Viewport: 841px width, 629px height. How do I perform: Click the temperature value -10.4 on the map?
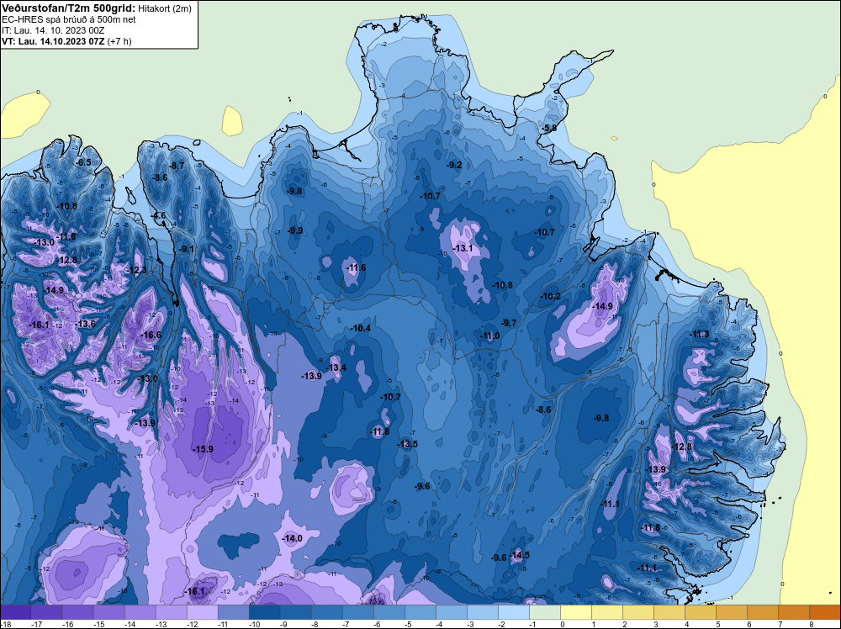[x=361, y=328]
